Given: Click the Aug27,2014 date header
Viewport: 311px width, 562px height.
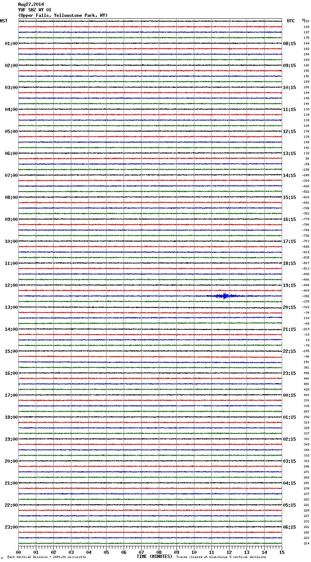Looking at the screenshot, I should pos(31,4).
